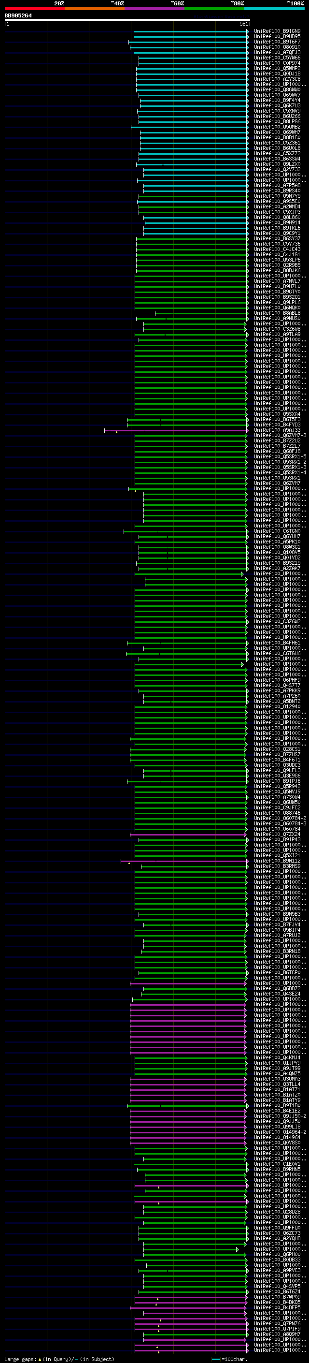Click the purple alignment bar for UniRef100_A5AJ33

[x=176, y=430]
